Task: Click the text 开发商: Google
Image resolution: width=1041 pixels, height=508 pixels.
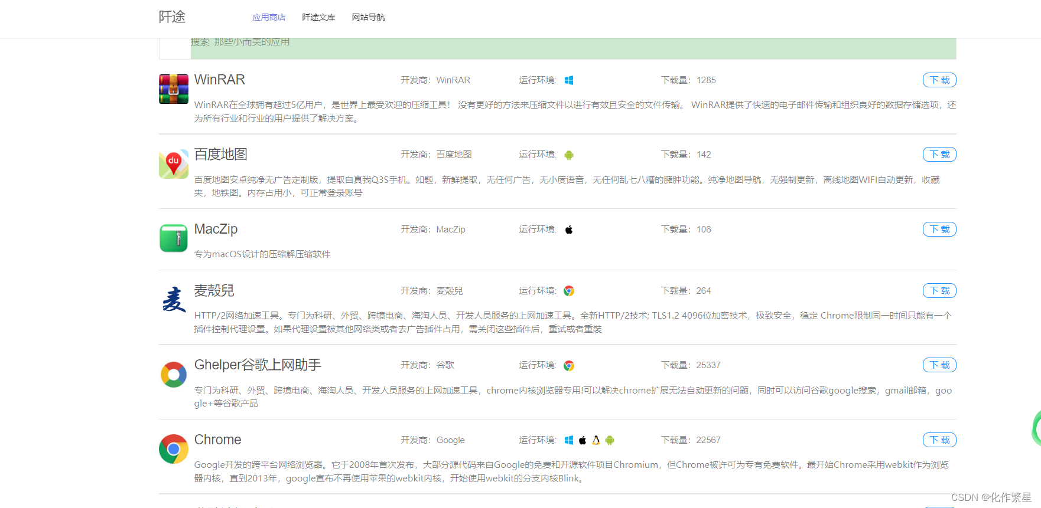Action: [432, 440]
